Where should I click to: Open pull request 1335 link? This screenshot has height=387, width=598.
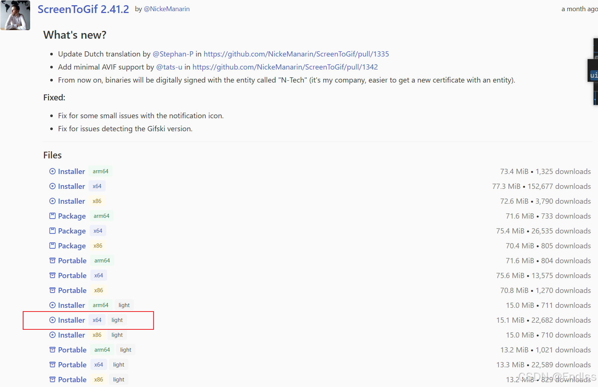pos(296,54)
